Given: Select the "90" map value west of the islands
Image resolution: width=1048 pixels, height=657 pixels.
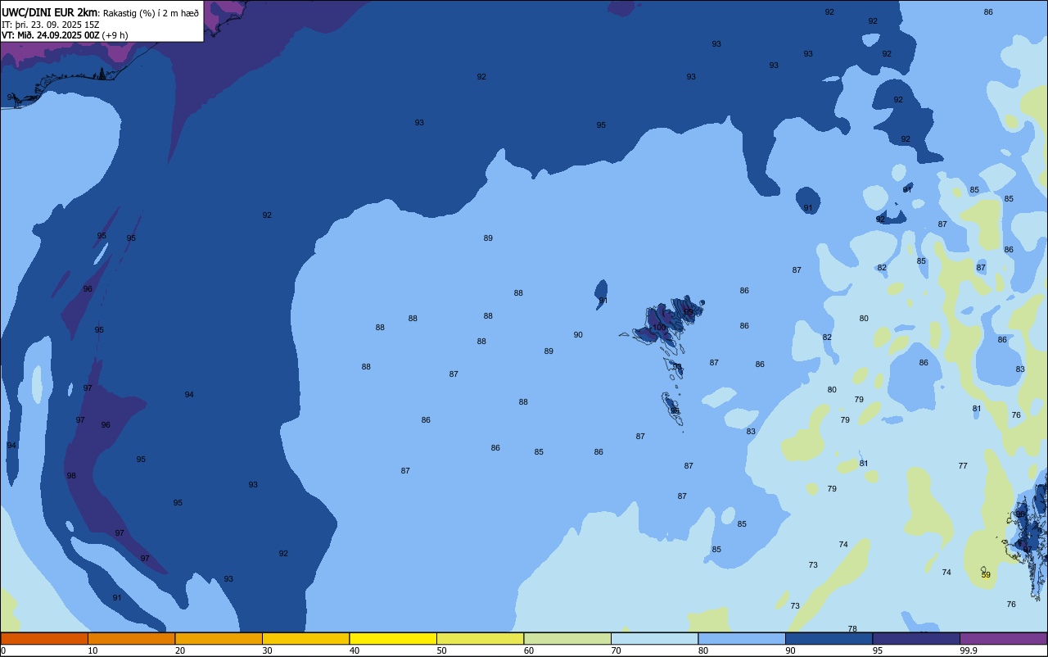Looking at the screenshot, I should (578, 335).
